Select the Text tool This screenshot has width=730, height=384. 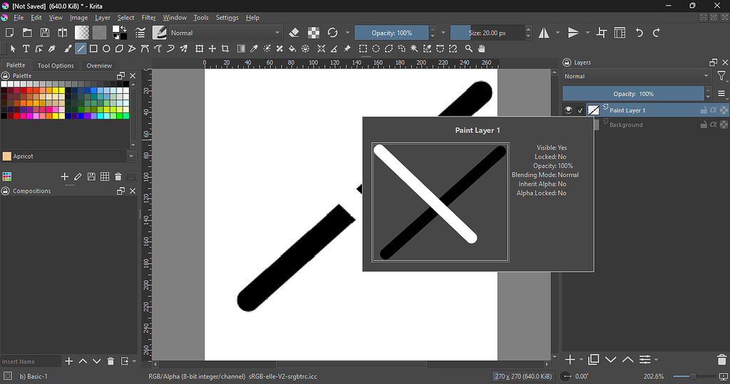point(26,48)
